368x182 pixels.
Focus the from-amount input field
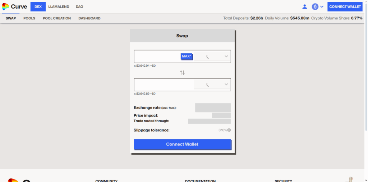[x=157, y=56]
